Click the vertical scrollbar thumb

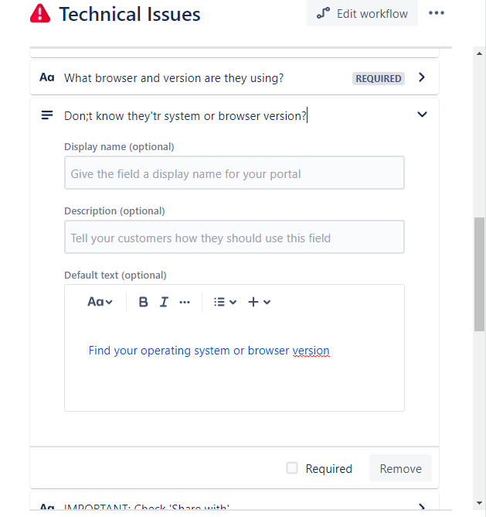coord(479,274)
